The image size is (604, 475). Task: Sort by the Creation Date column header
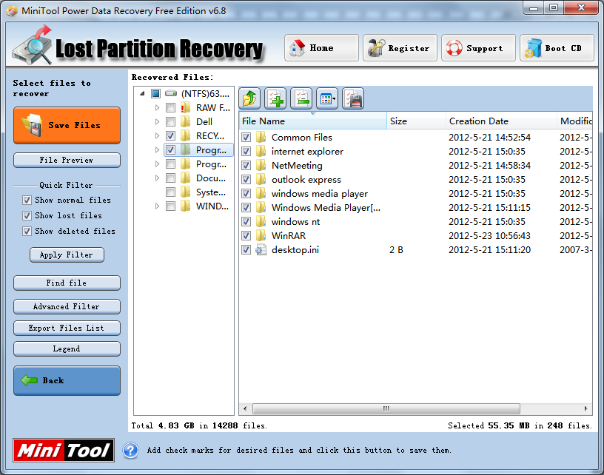tap(501, 121)
